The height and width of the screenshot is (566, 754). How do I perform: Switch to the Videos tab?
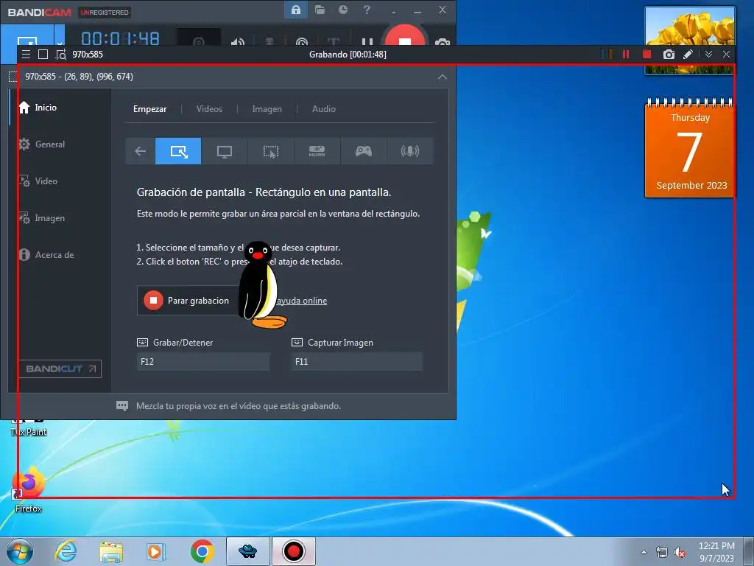(x=209, y=109)
